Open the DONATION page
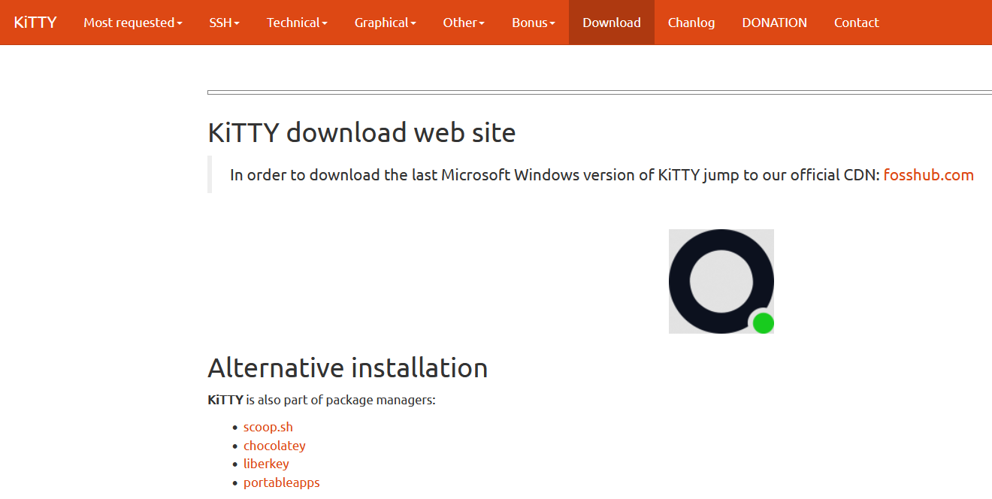This screenshot has height=499, width=992. 774,23
